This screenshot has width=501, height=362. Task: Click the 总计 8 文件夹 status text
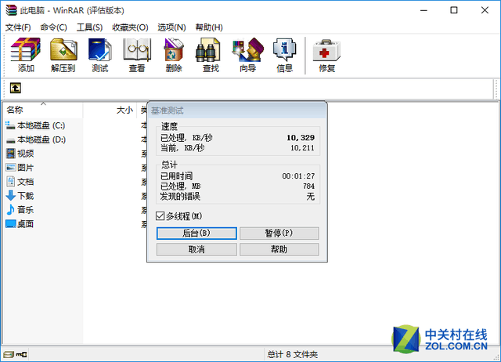[x=292, y=354]
